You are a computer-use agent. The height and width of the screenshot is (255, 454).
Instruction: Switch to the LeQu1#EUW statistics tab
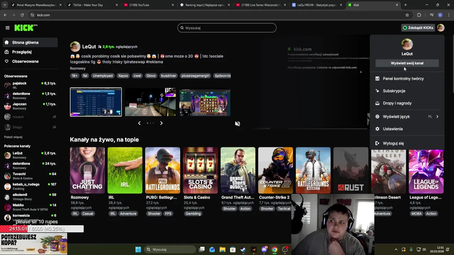tap(317, 5)
